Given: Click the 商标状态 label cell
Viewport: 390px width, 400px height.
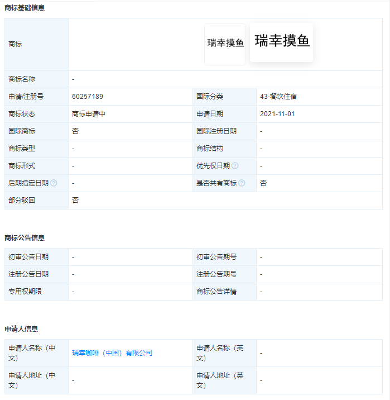Looking at the screenshot, I should pyautogui.click(x=36, y=114).
